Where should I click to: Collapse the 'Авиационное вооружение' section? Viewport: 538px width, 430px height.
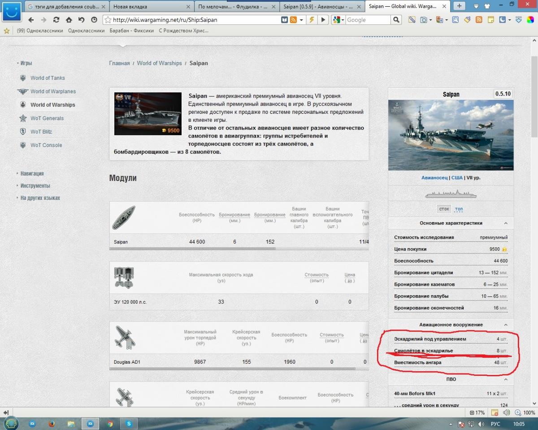[x=506, y=325]
